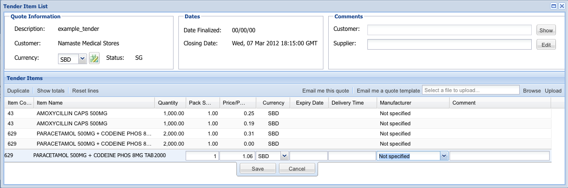
Task: Select the Paracetamol row priced 0.31
Action: tap(278, 134)
